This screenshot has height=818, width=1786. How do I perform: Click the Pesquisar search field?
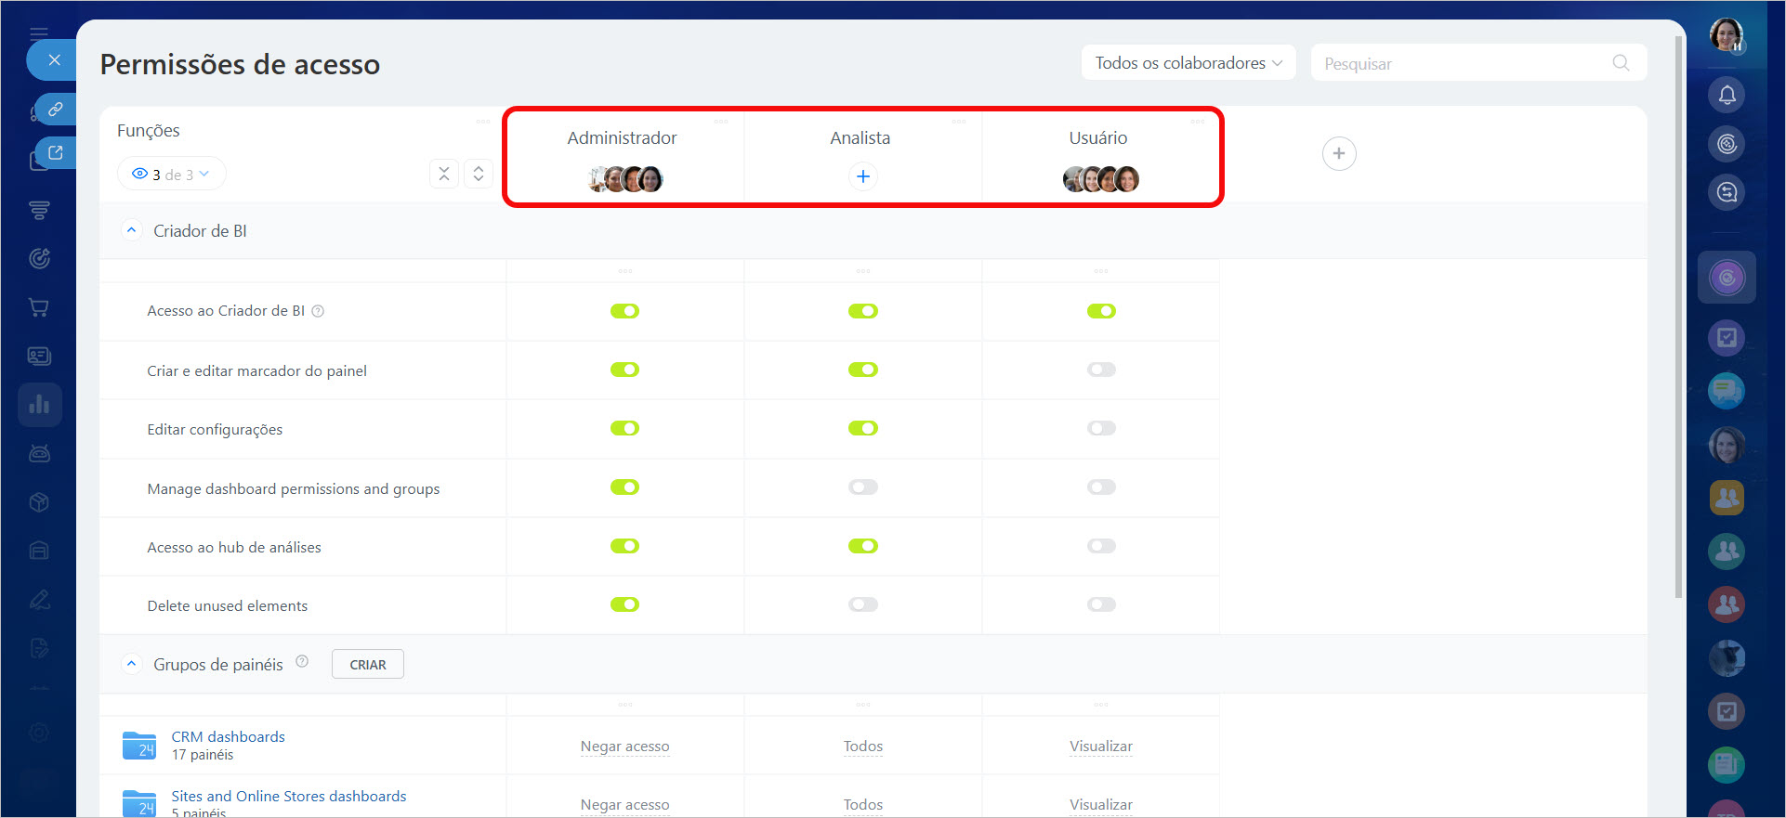coord(1464,63)
